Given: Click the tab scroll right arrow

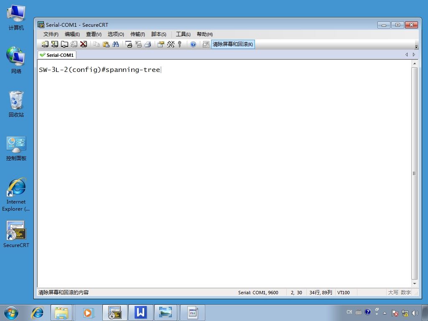Looking at the screenshot, I should (414, 55).
